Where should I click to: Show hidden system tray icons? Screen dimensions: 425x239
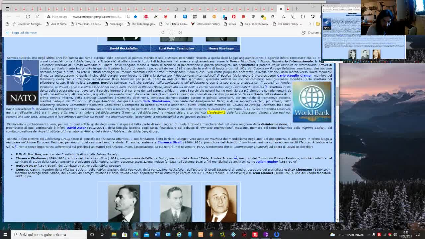pos(369,235)
